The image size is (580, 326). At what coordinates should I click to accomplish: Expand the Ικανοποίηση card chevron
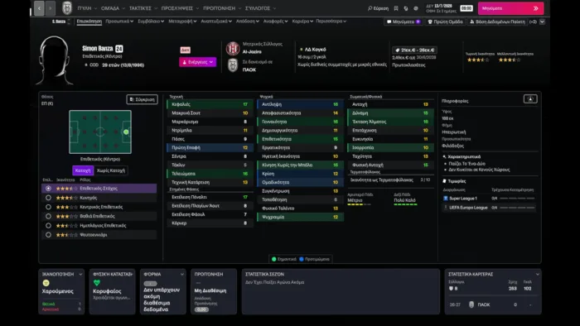point(80,275)
